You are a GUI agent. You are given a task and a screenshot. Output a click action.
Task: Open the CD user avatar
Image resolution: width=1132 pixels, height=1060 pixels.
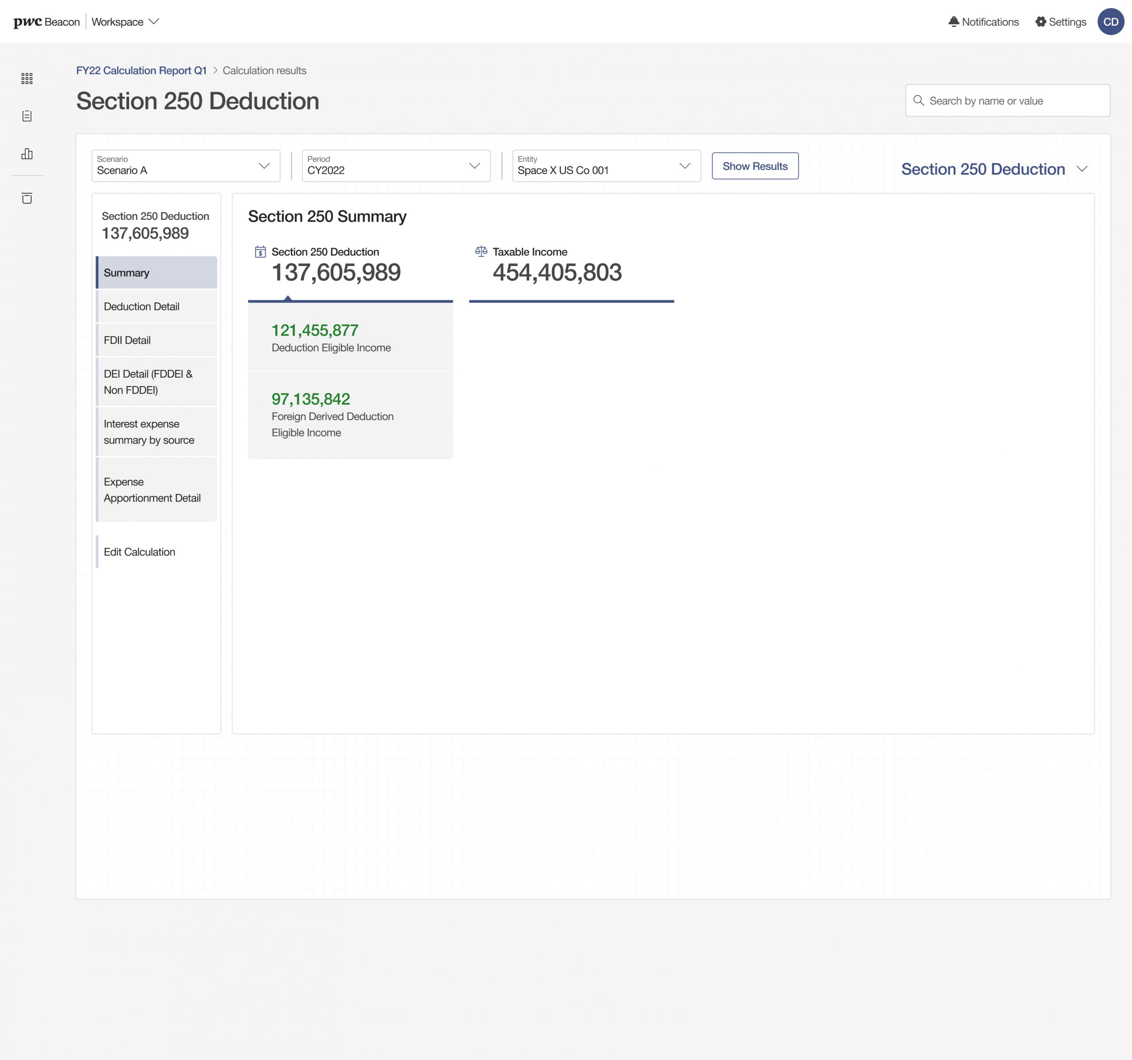click(x=1110, y=22)
